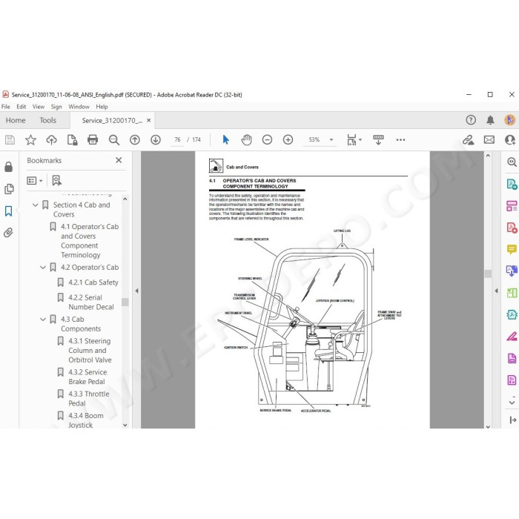The height and width of the screenshot is (519, 519).
Task: Open 4.3.2 Service Brake Pedal bookmark
Action: 87,377
